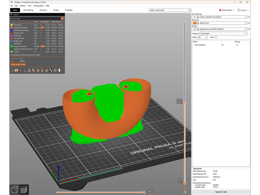260x195 pixels.
Task: Toggle tool changes icon in legend toolbar
Action: click(x=34, y=70)
